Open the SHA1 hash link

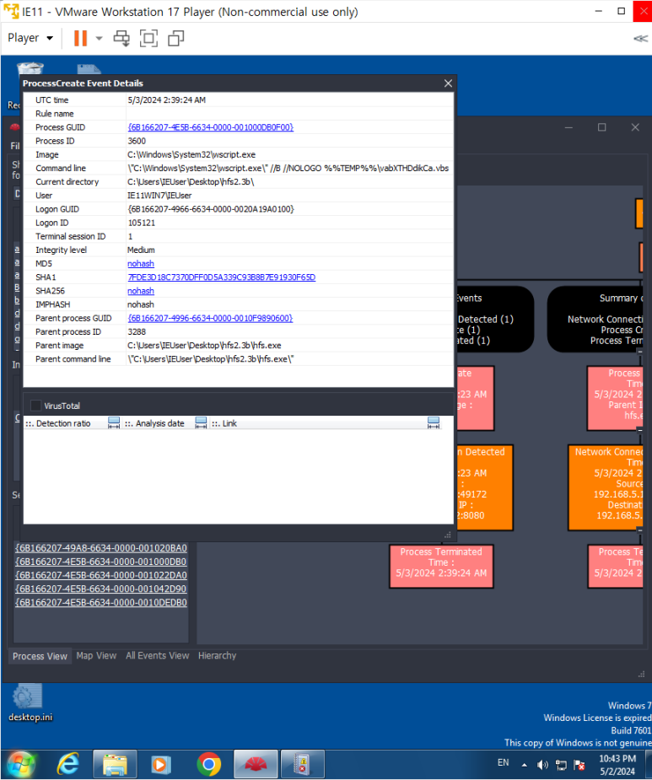pos(222,277)
